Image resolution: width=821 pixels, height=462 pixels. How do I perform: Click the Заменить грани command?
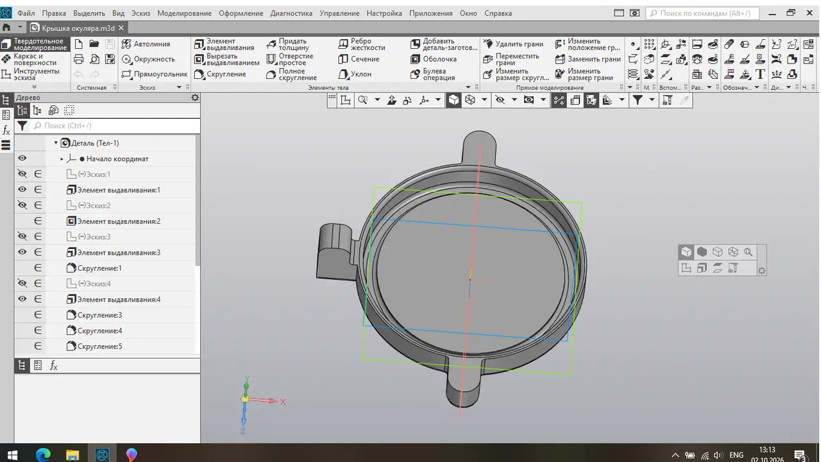(x=588, y=59)
